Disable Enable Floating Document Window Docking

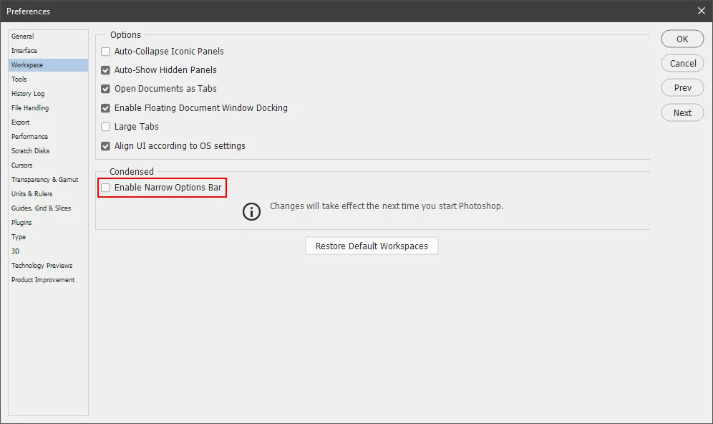(x=105, y=108)
